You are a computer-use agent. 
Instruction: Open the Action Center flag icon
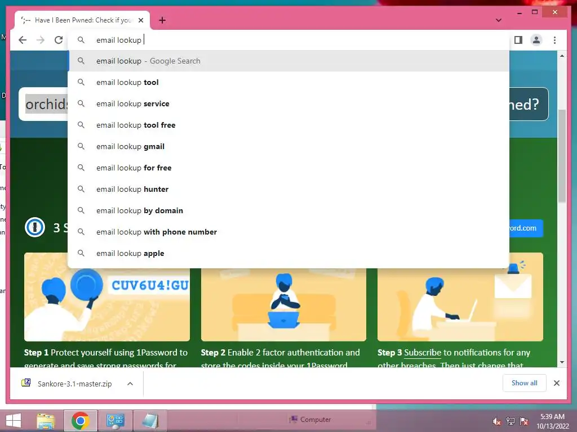[x=524, y=421]
